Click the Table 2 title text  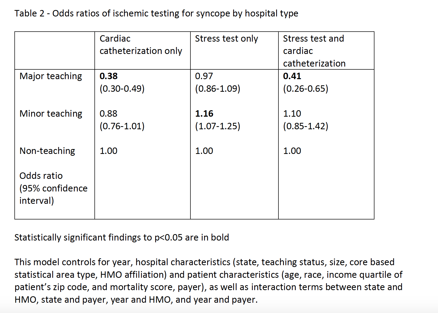tap(156, 13)
